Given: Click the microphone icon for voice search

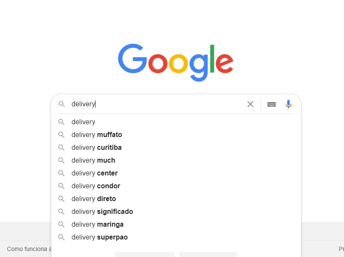Looking at the screenshot, I should (x=288, y=104).
